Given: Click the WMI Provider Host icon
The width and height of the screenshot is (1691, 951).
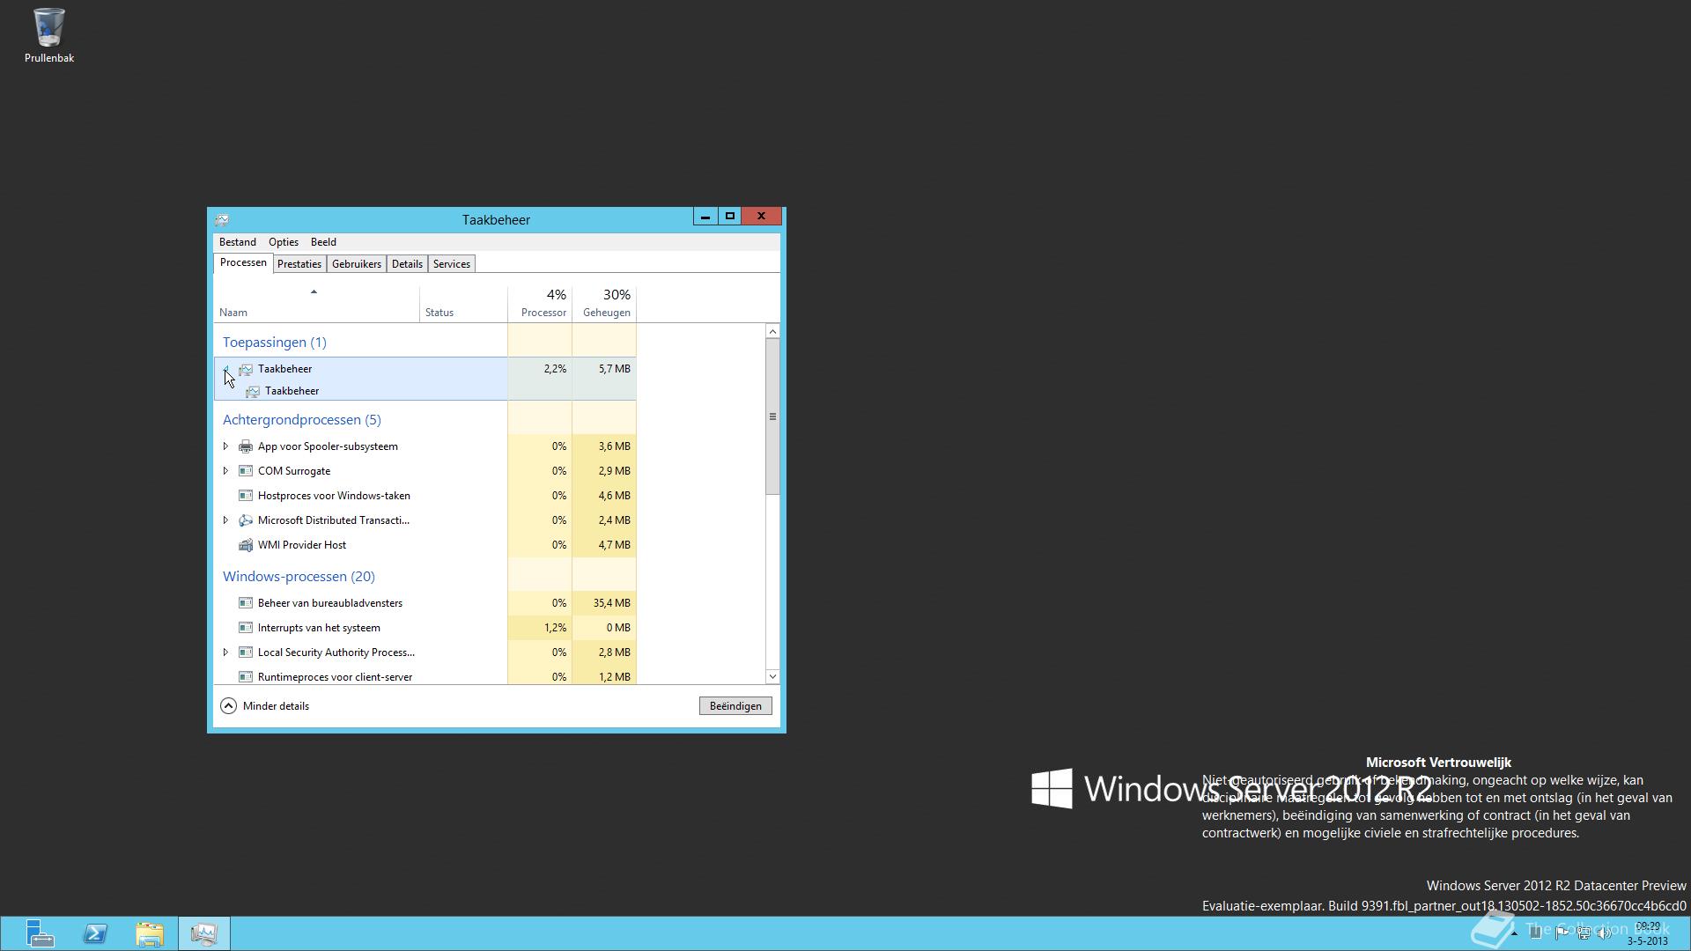Looking at the screenshot, I should [x=246, y=545].
